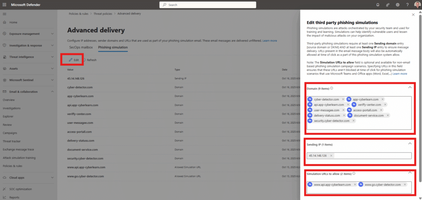Open the help question mark icon
The width and height of the screenshot is (422, 200).
coord(408,5)
